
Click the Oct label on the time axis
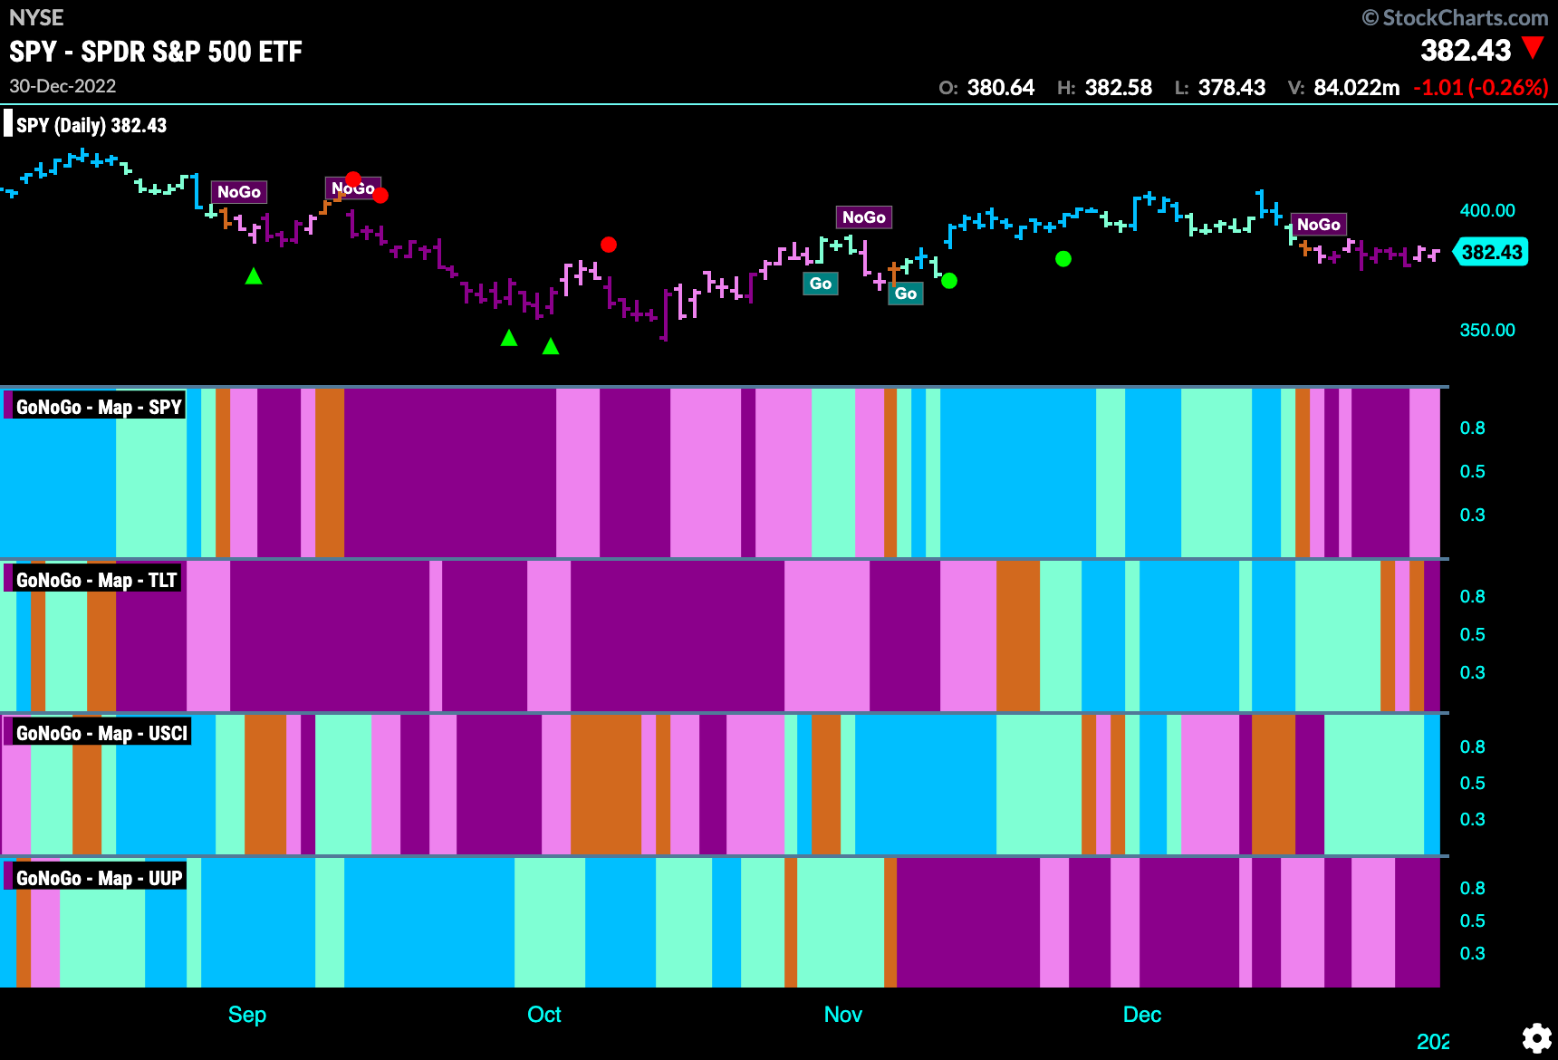point(544,1015)
